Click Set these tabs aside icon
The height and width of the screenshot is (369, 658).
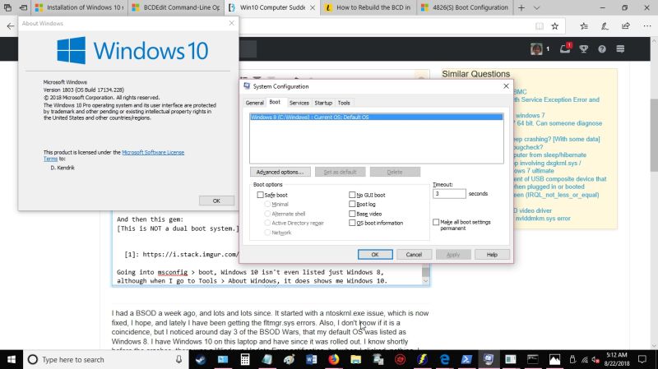[24, 7]
